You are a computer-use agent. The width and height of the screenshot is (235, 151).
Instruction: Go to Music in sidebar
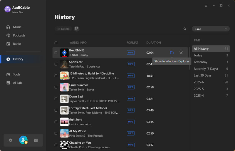click(x=17, y=27)
